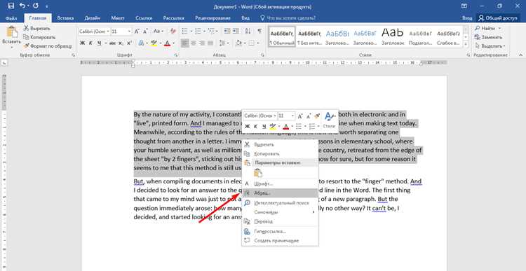Image resolution: width=526 pixels, height=271 pixels.
Task: Click the Format Painter brush on mini toolbar
Action: coord(317,116)
